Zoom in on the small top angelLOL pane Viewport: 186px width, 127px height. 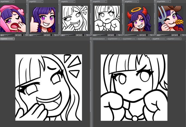click(x=80, y=35)
